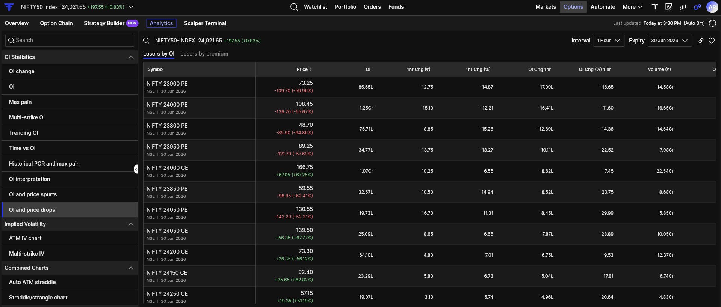Open the Expiry 30 Jun 2026 dropdown
Screen dimensions: 721x307
point(670,41)
